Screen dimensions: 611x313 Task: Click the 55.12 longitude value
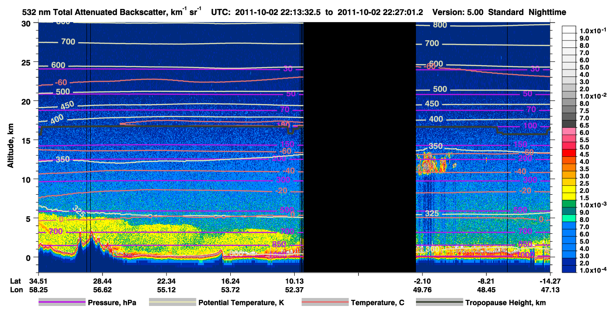[x=166, y=290]
